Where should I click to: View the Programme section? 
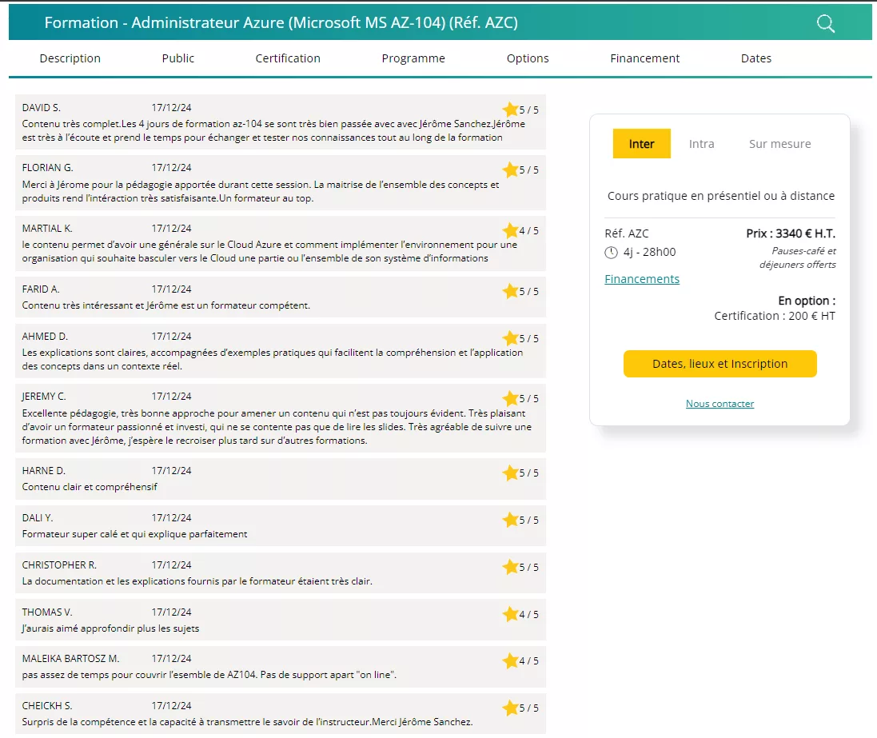pos(413,58)
